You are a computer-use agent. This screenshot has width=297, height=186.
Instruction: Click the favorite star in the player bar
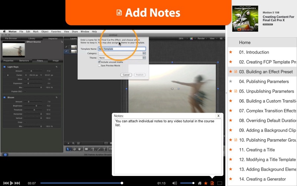pos(206,183)
